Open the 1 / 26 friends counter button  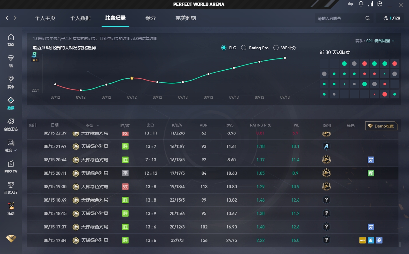[x=392, y=18]
